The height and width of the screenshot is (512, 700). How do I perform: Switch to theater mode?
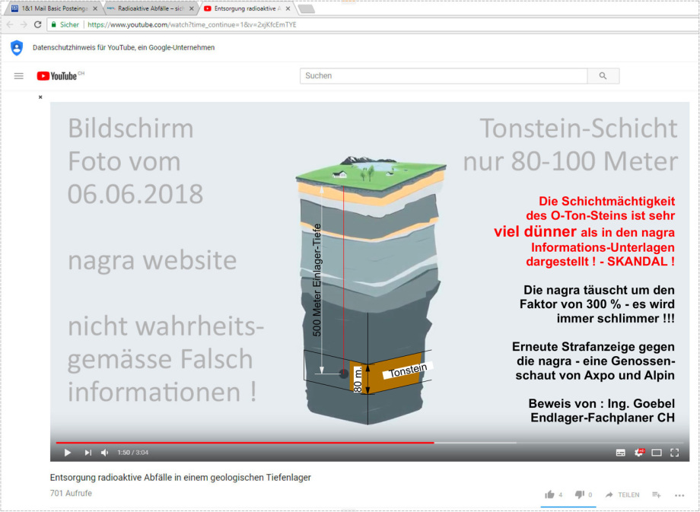click(657, 453)
